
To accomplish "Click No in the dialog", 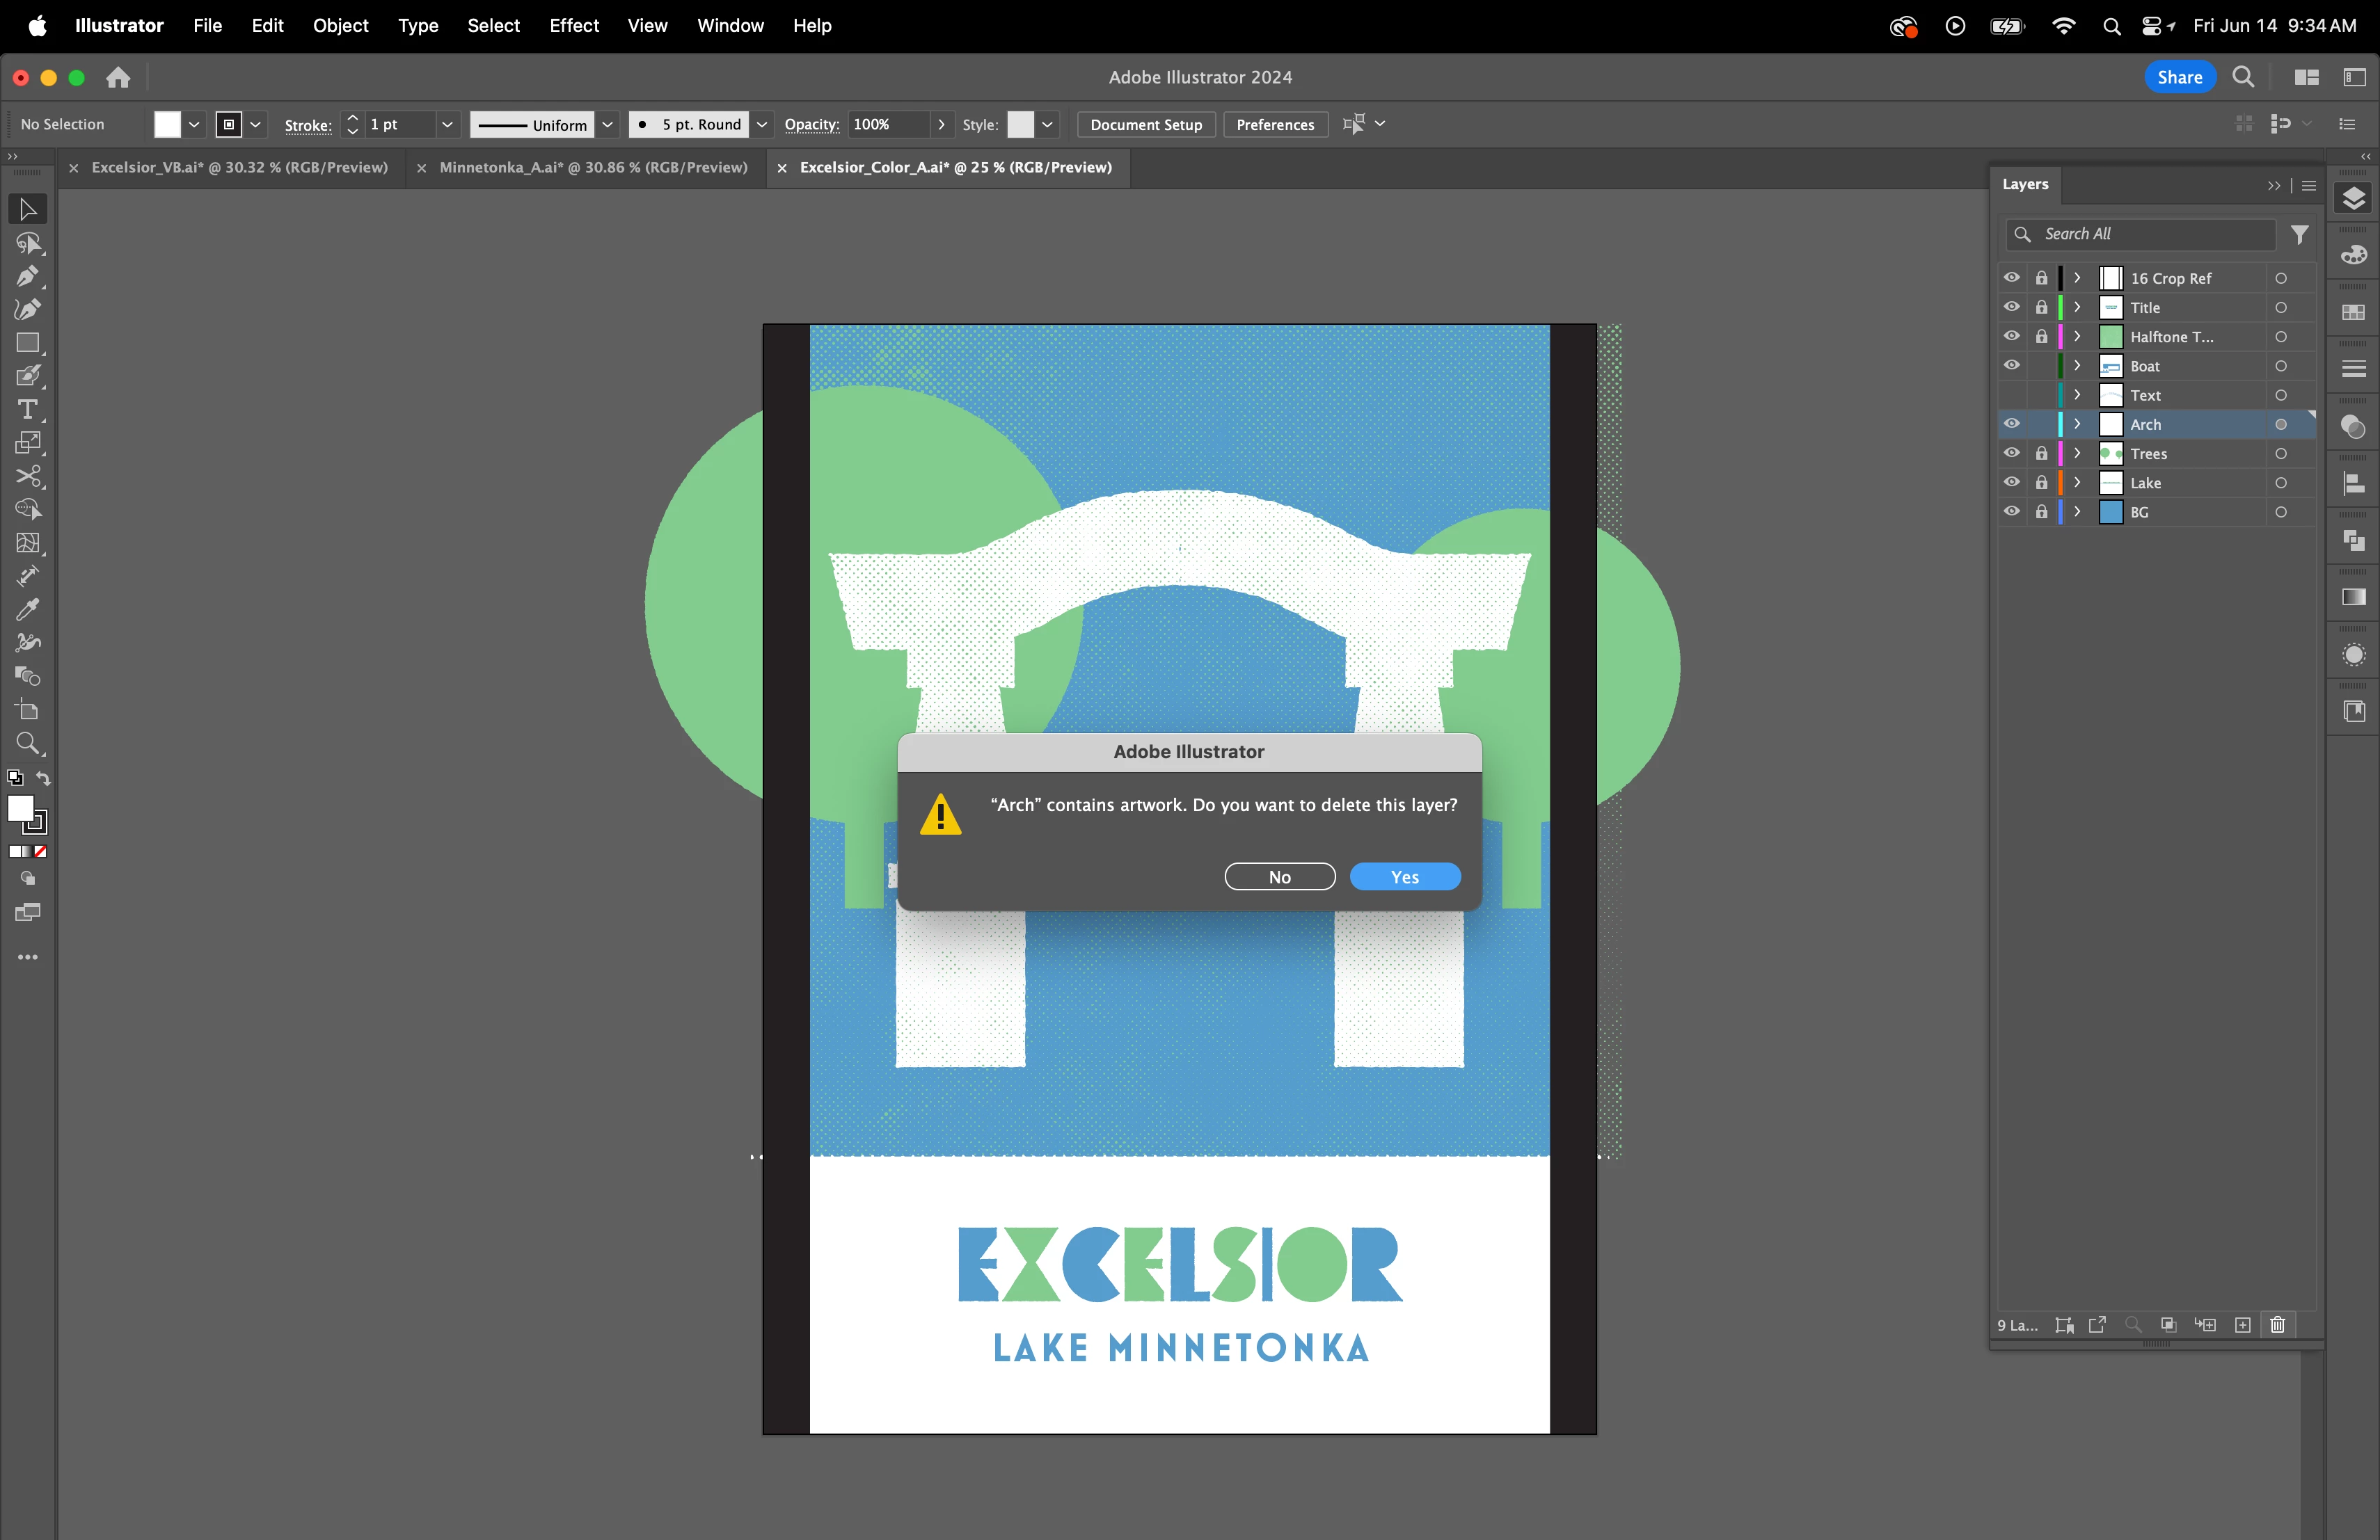I will tap(1279, 876).
